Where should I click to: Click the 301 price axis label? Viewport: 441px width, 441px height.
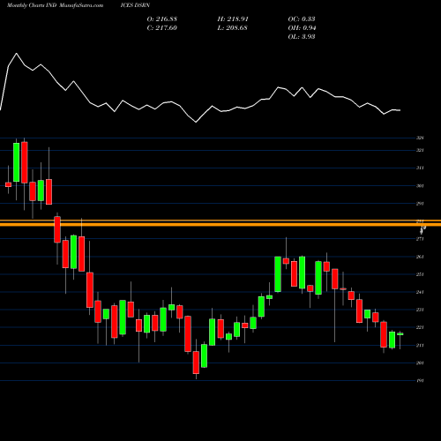tap(420, 186)
